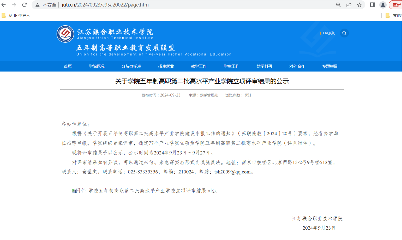This screenshot has width=402, height=240.
Task: Open the browser profile avatar icon
Action: [x=383, y=5]
